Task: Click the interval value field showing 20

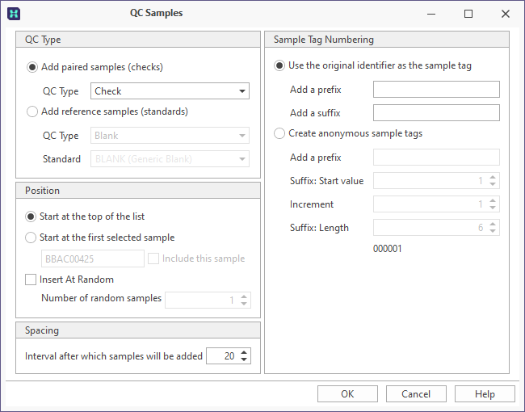Action: click(223, 355)
